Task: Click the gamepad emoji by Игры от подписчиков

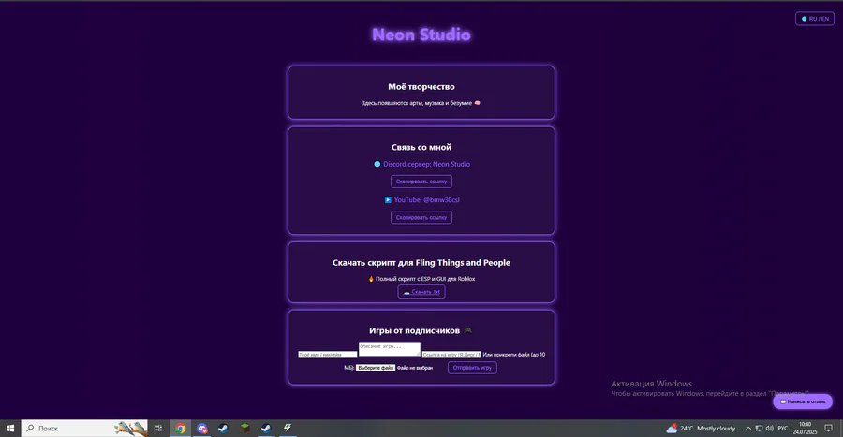Action: coord(467,330)
